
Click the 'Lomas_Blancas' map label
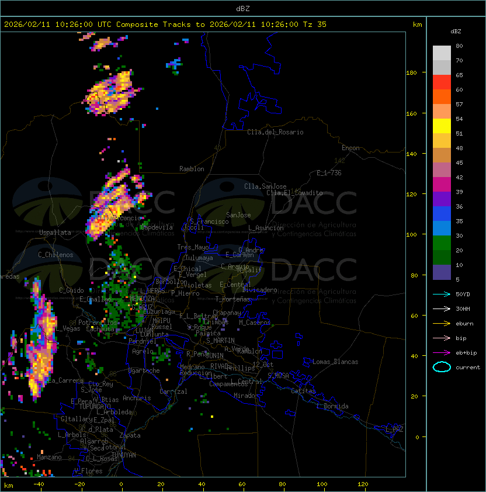[x=335, y=362]
